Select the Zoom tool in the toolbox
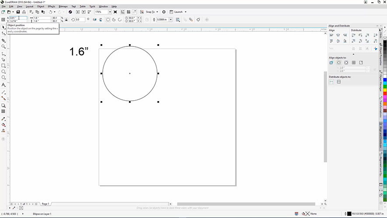 3,46
